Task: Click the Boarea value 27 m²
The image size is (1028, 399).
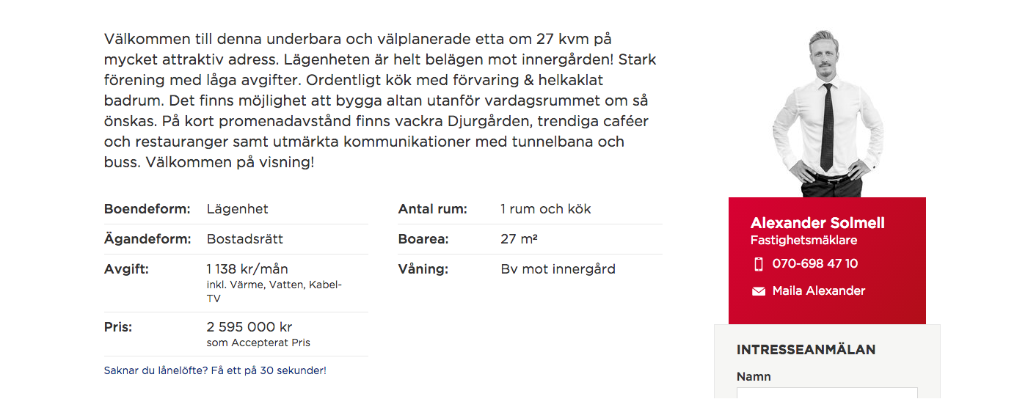Action: 520,239
